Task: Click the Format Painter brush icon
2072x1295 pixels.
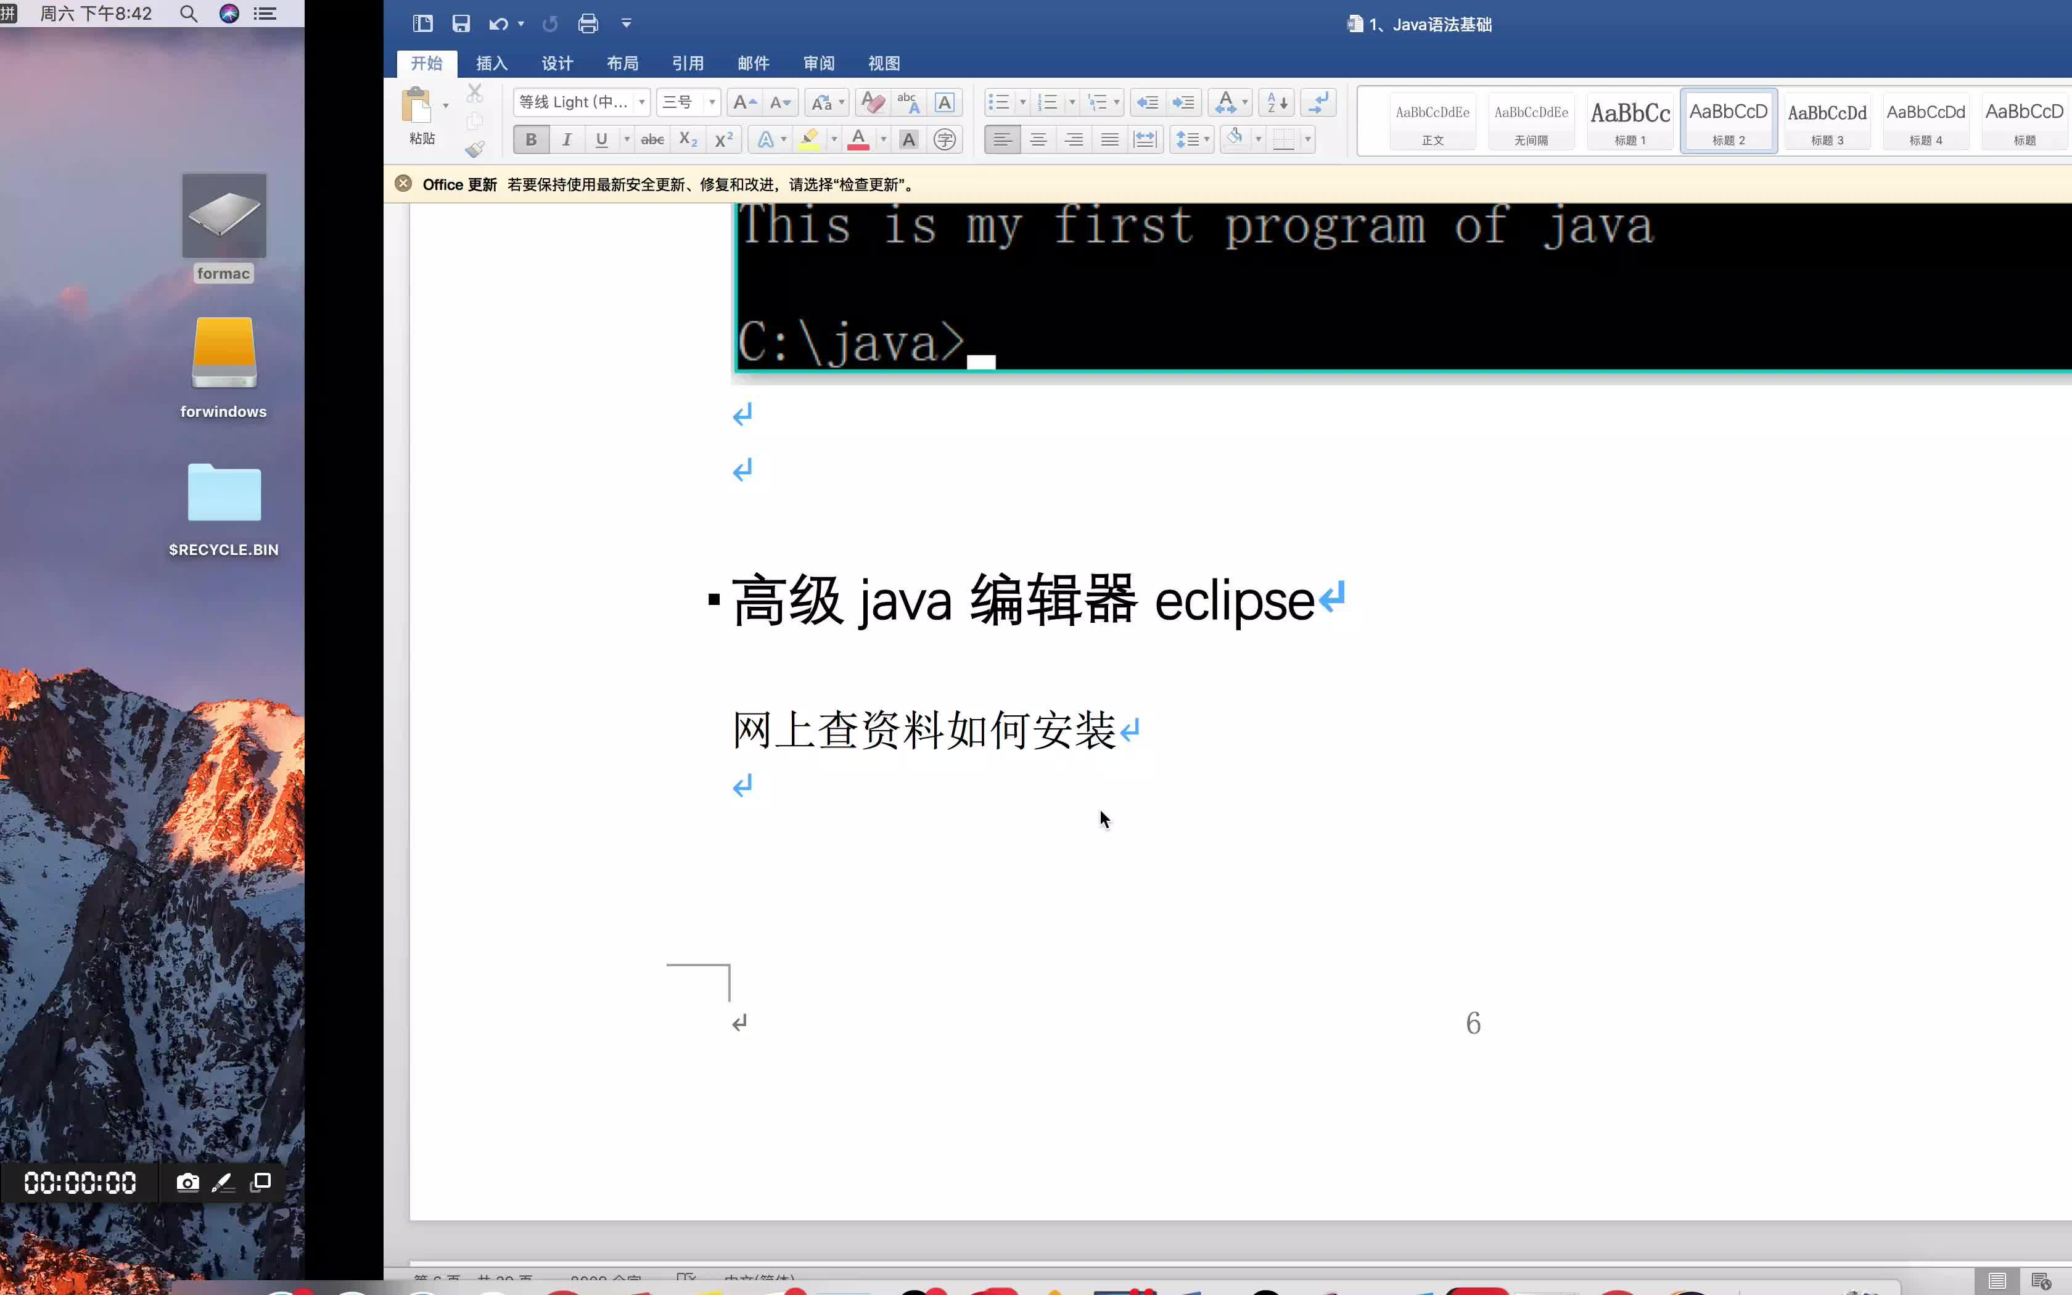Action: pos(475,149)
